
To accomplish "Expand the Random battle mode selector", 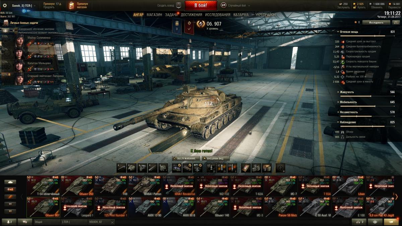I will tap(235, 5).
